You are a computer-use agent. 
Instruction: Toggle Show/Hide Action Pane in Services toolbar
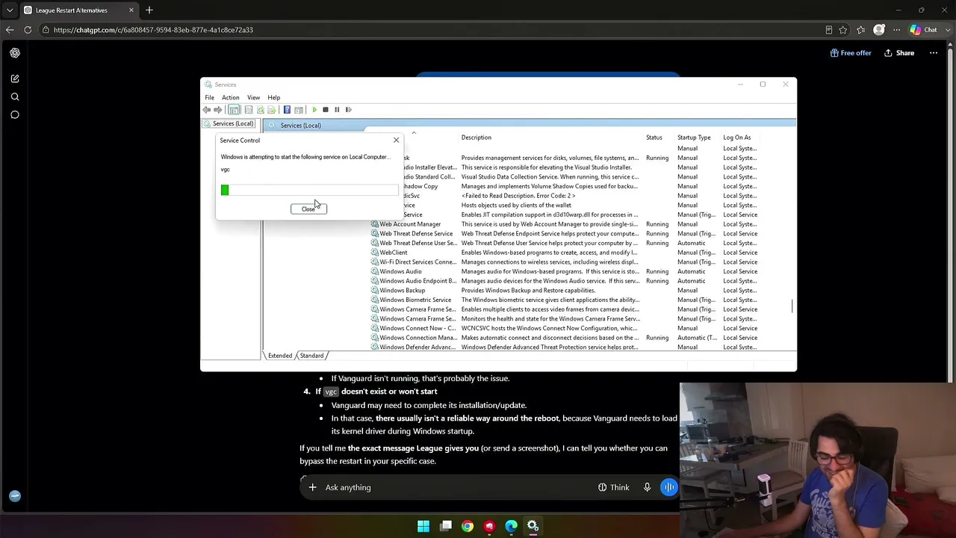click(299, 110)
